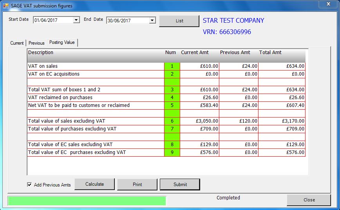The height and width of the screenshot is (210, 340).
Task: Click the £583.40 current amount cell
Action: [200, 105]
